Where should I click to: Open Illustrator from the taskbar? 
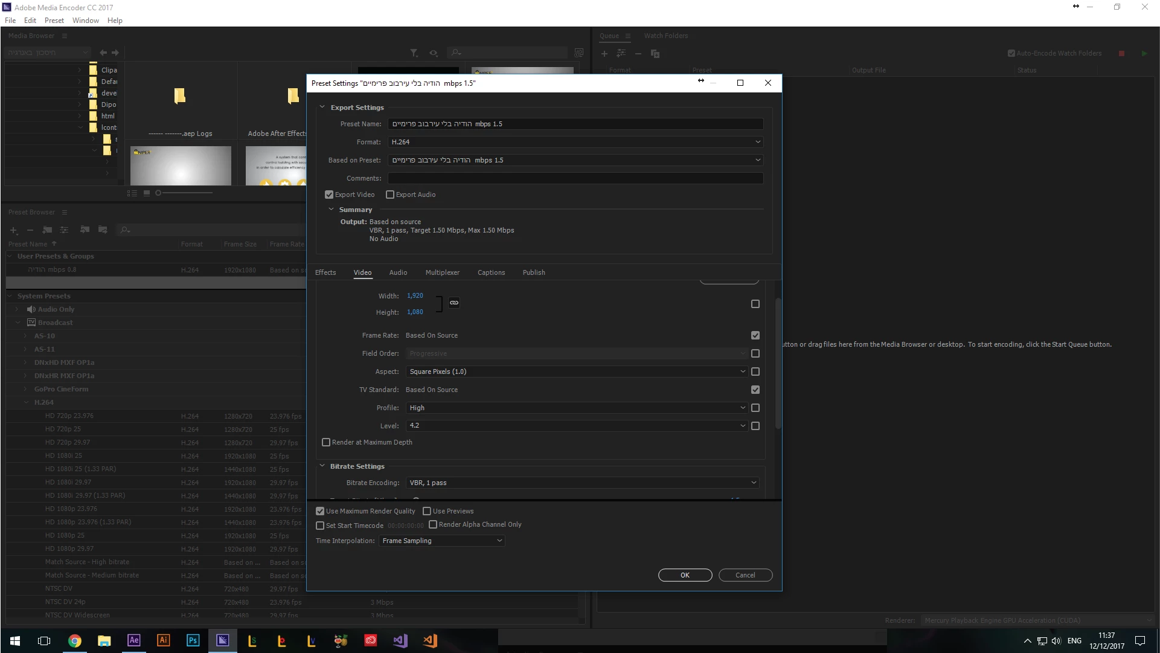click(x=163, y=640)
